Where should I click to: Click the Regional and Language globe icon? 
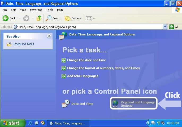coord(115,104)
